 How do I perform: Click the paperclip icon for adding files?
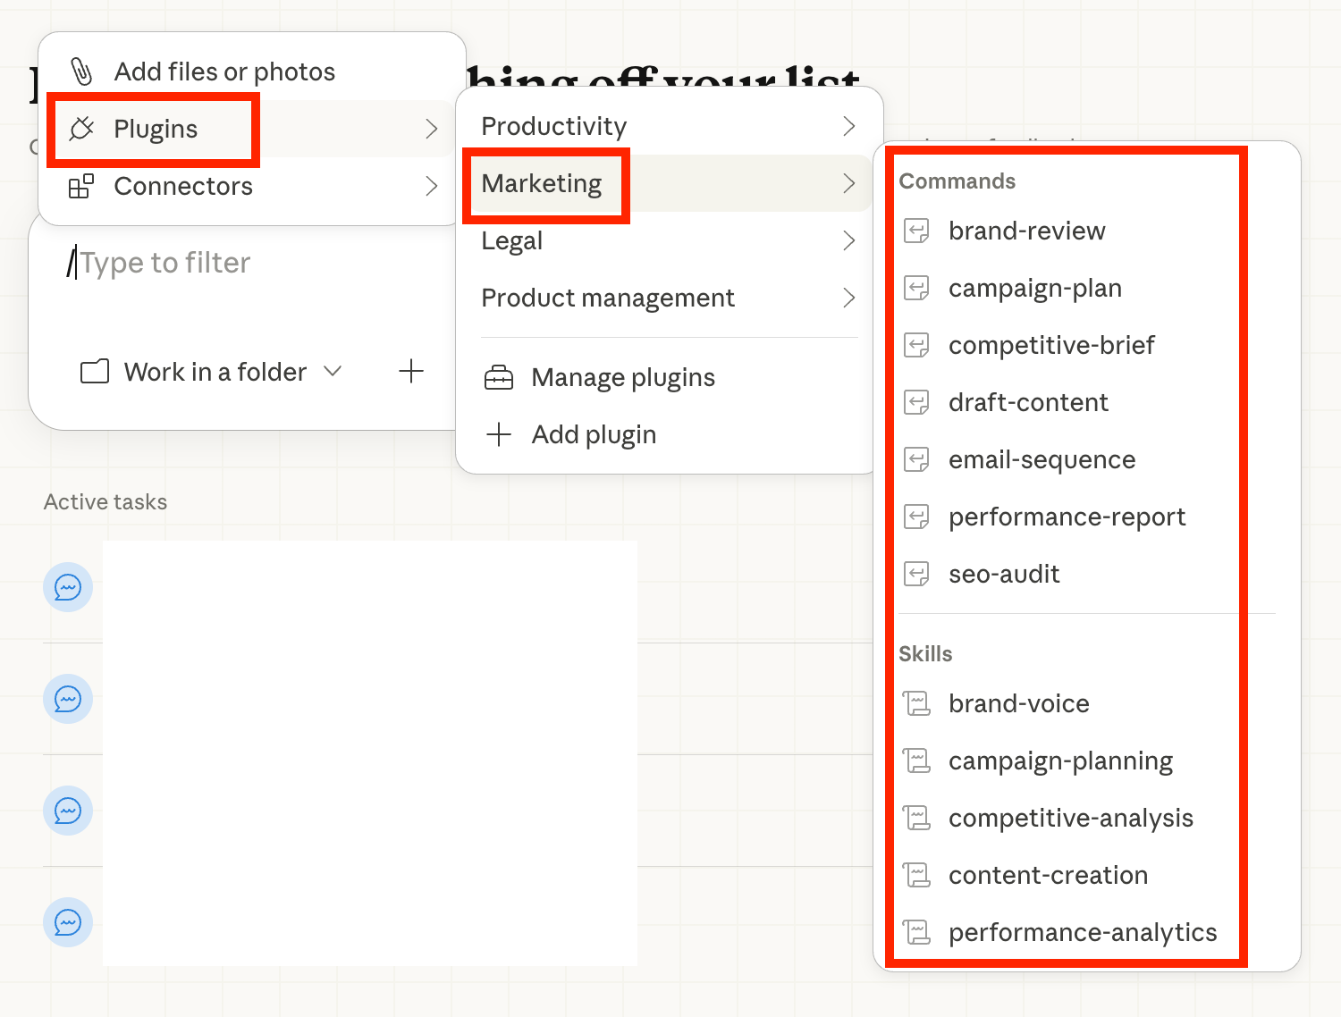point(81,71)
